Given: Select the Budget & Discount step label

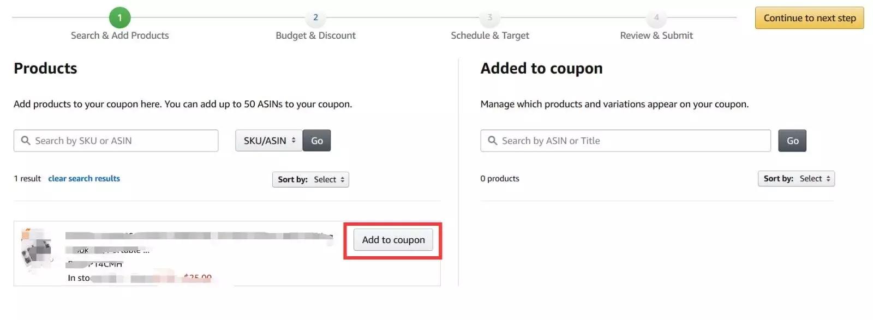Looking at the screenshot, I should 315,35.
